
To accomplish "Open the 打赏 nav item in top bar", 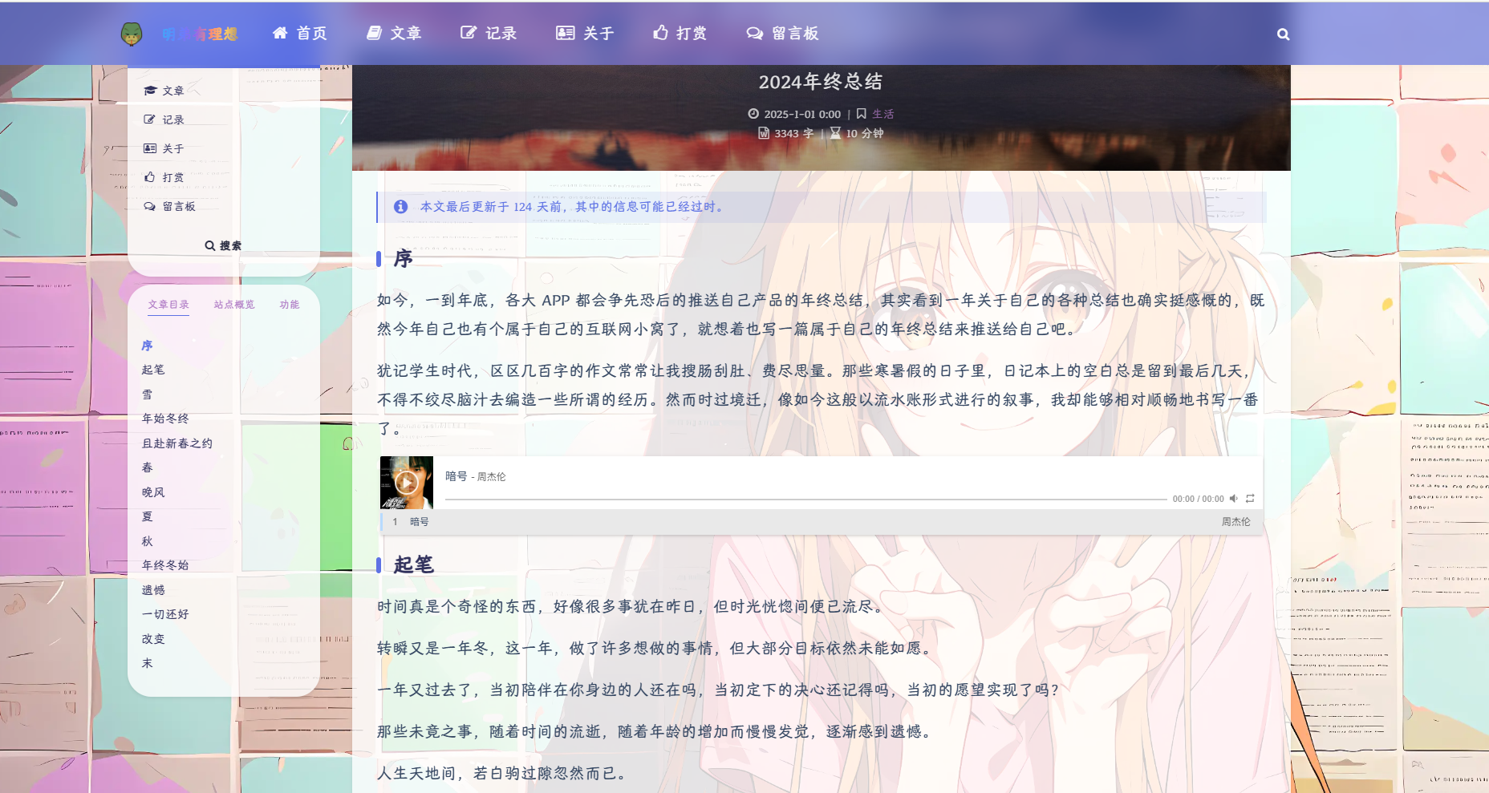I will pyautogui.click(x=680, y=34).
